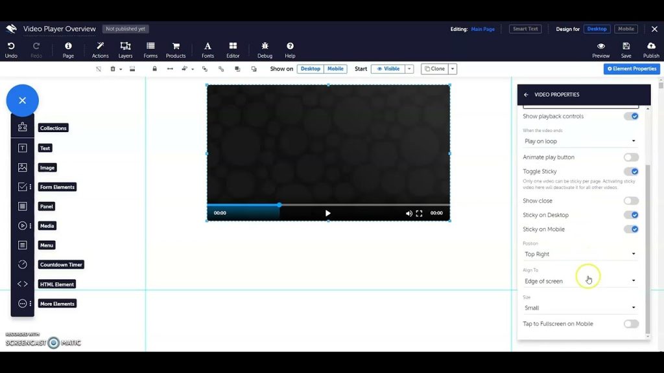Click the Save icon
664x373 pixels.
click(626, 47)
